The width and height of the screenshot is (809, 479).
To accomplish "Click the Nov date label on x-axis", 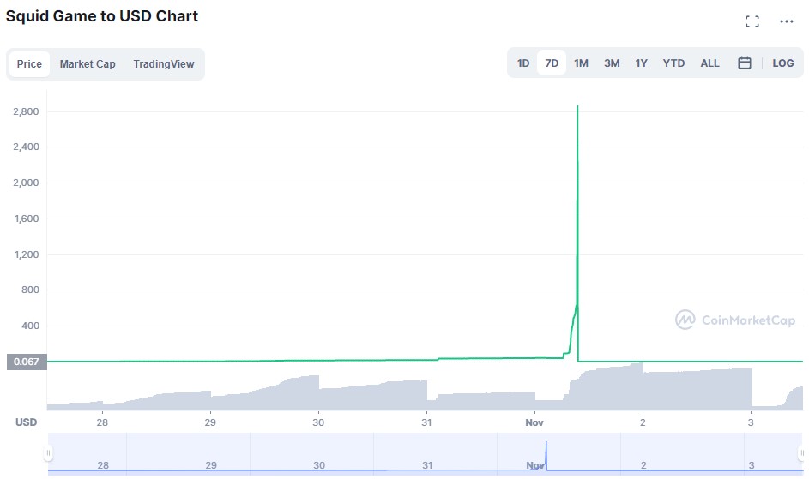I will click(534, 422).
